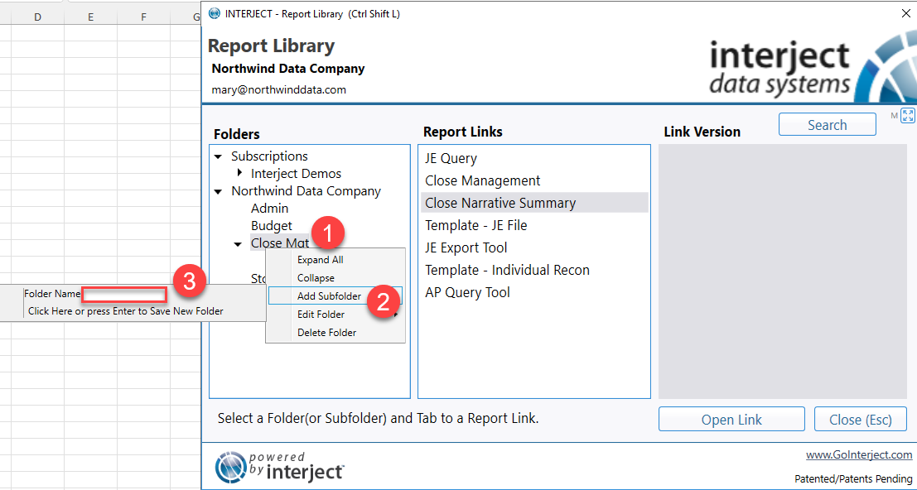917x490 pixels.
Task: Click the Interject app icon in title bar
Action: point(215,14)
